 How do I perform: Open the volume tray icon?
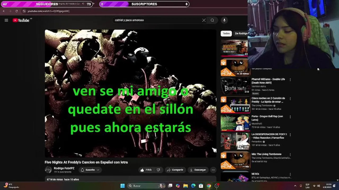pyautogui.click(x=319, y=186)
